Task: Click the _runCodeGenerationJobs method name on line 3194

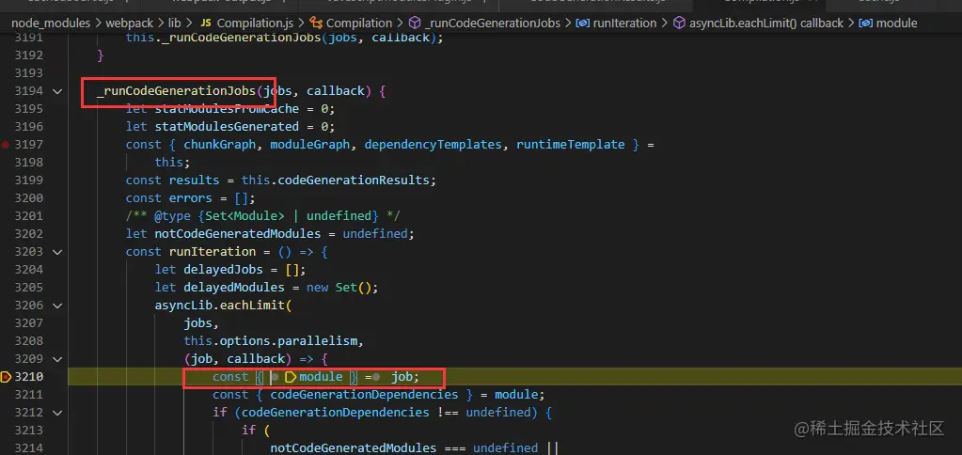Action: 176,91
